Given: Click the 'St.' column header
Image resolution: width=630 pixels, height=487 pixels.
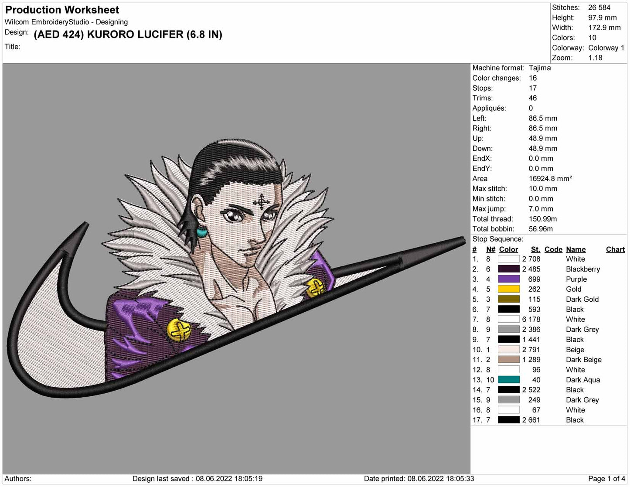Looking at the screenshot, I should 535,249.
